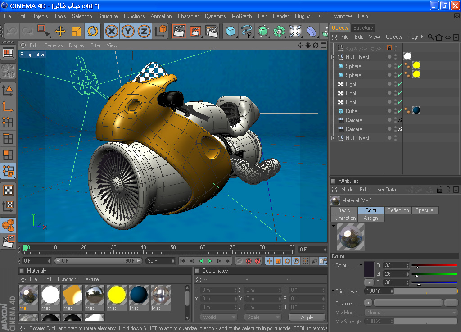Click the home icon in Objects manager
This screenshot has width=461, height=332.
coord(439,37)
